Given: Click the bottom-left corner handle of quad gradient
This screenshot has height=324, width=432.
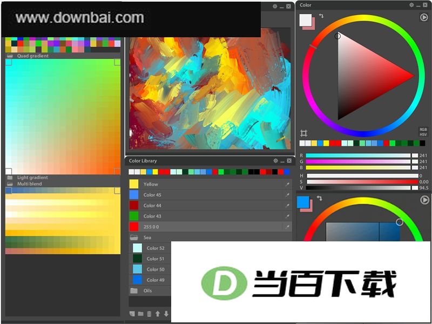Looking at the screenshot, I should coord(9,171).
